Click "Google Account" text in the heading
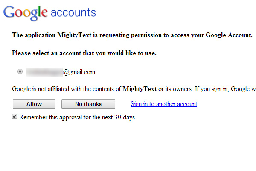256x171 pixels. [229, 35]
